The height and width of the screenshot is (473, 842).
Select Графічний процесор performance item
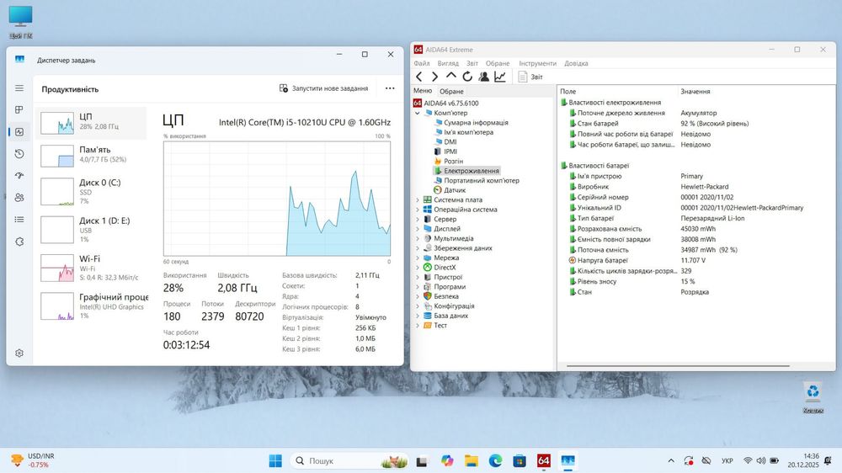tap(91, 306)
